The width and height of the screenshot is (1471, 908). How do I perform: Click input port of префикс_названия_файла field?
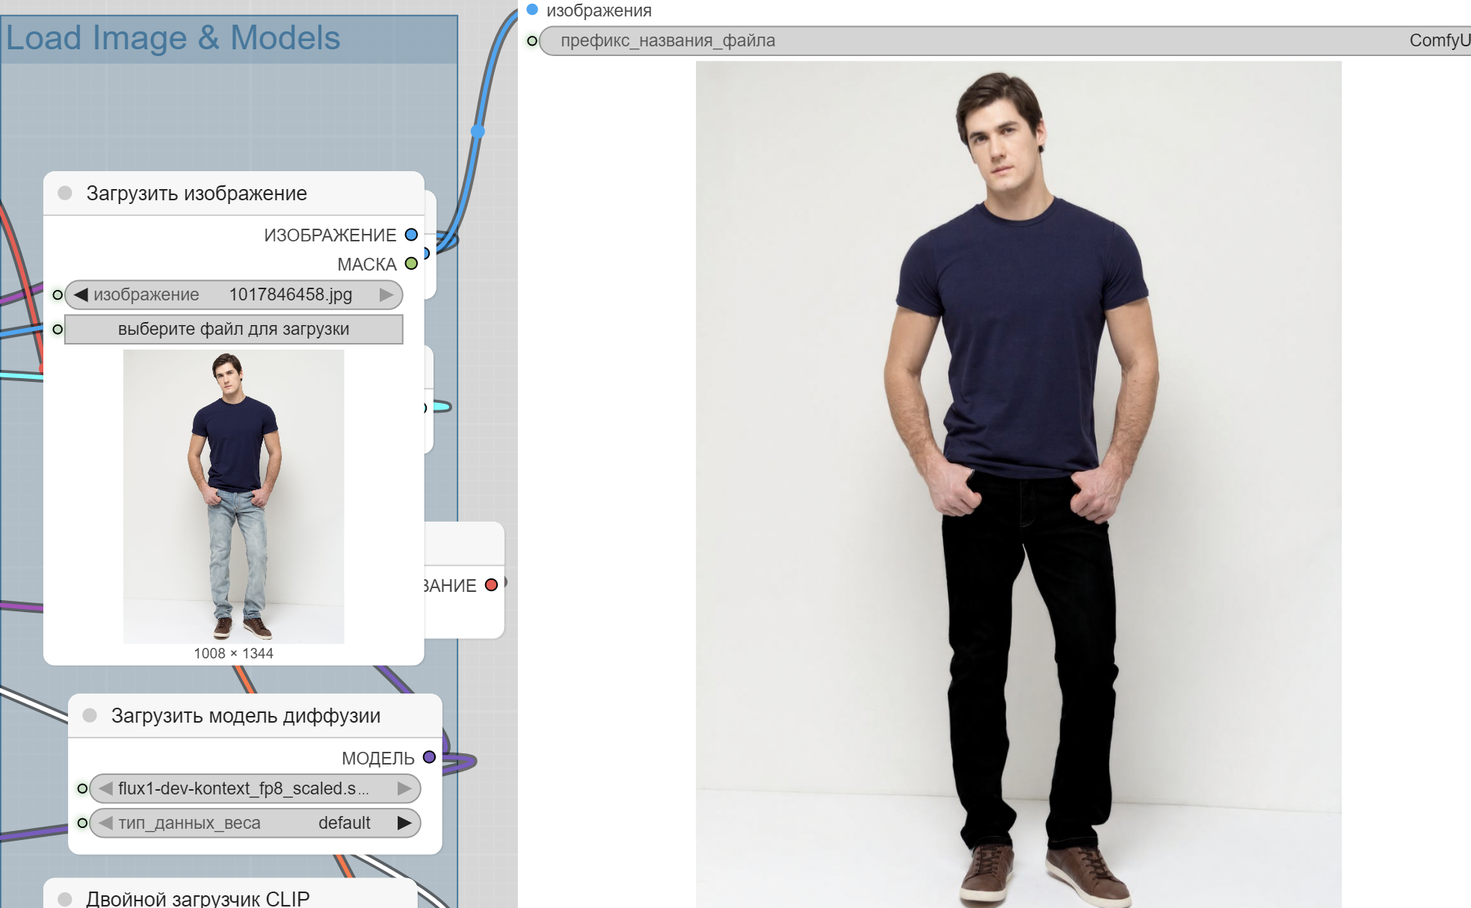point(532,41)
